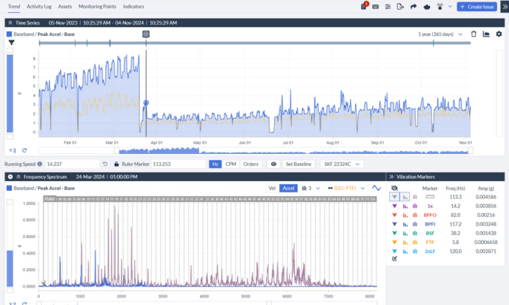Click the Running Speed input field

(x=72, y=164)
